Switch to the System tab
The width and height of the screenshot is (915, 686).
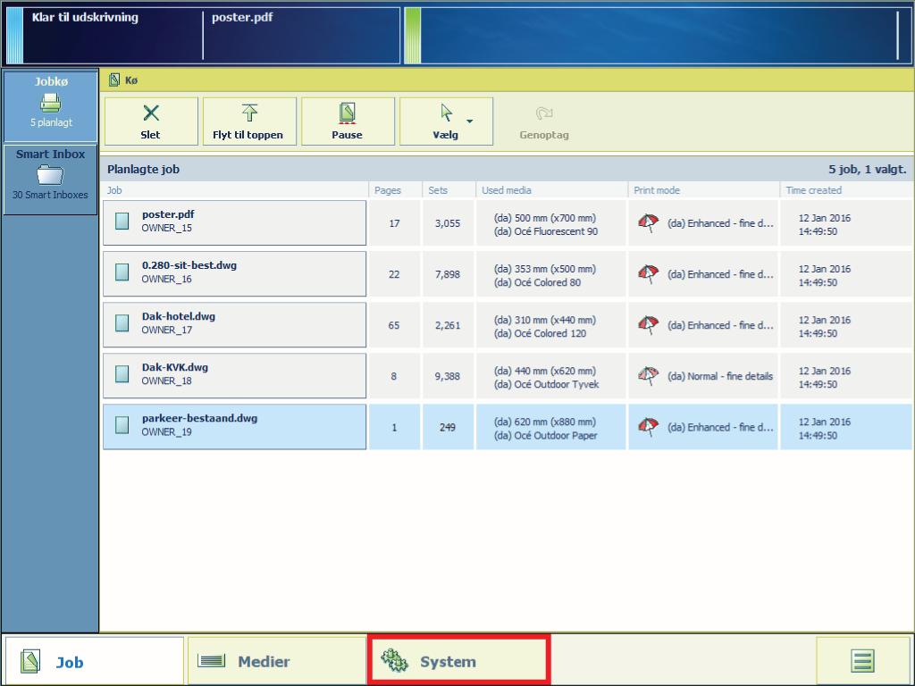point(458,661)
